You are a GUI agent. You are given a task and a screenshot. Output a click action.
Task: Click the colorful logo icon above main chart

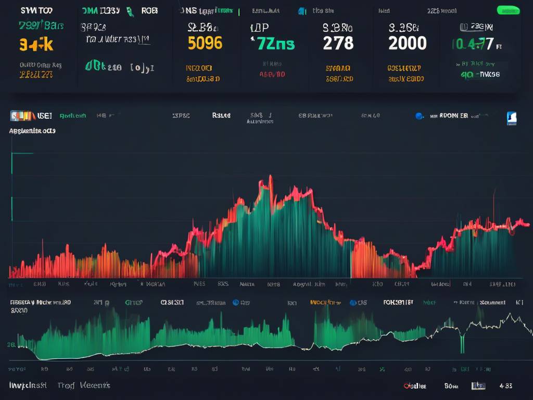coord(22,116)
